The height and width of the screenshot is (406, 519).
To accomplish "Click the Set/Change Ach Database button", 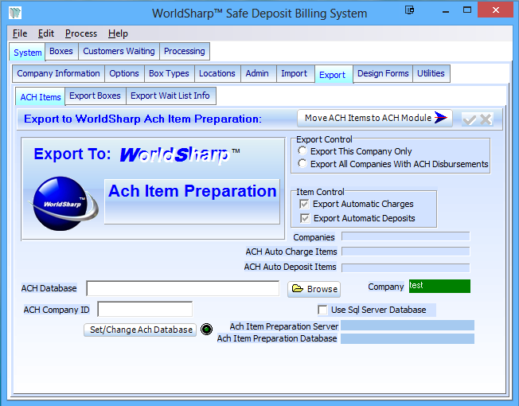I will coord(140,330).
